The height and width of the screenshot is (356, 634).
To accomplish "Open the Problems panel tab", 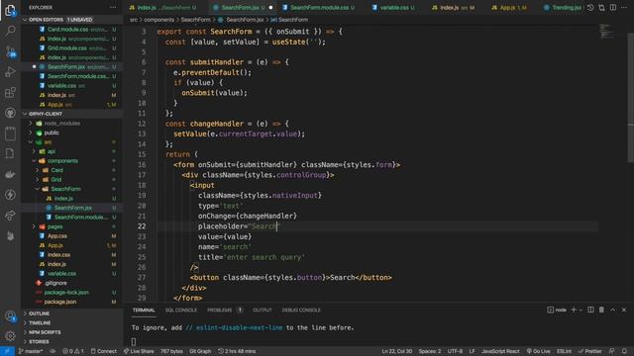I will click(x=224, y=310).
